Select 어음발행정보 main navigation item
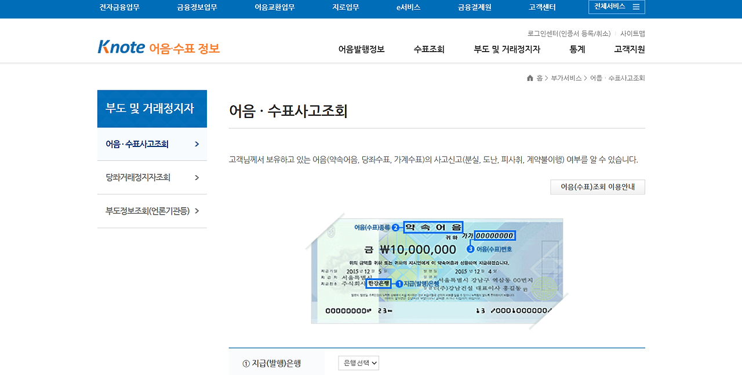742x375 pixels. [362, 49]
